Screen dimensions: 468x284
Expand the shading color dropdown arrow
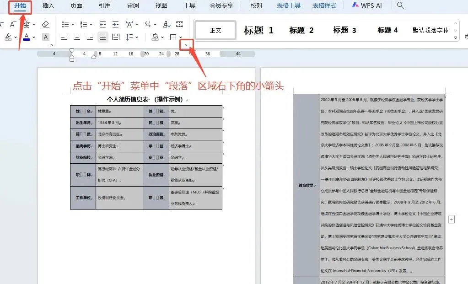pyautogui.click(x=162, y=38)
